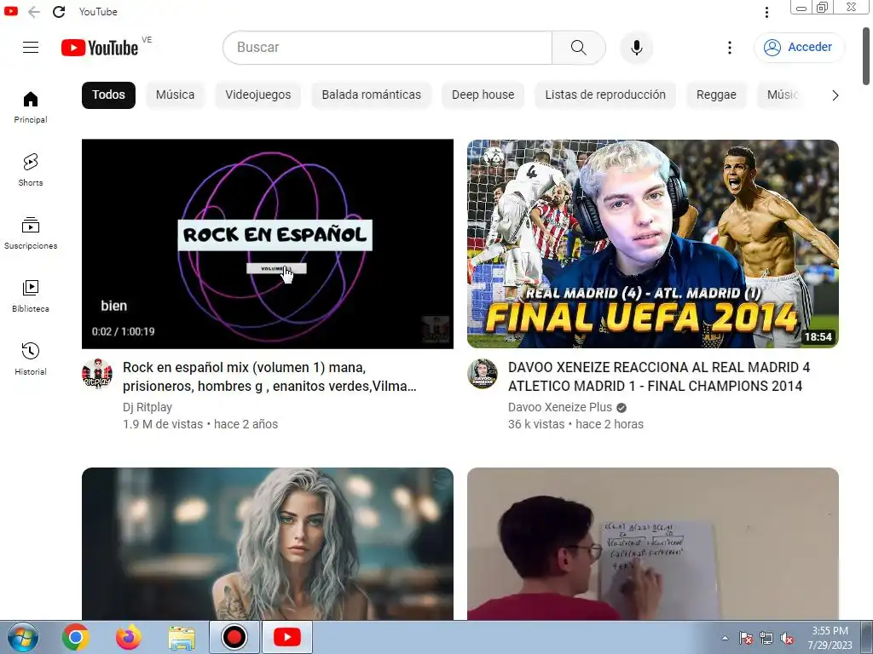This screenshot has width=873, height=654.
Task: Click Action Center flag icon in tray
Action: pyautogui.click(x=745, y=639)
